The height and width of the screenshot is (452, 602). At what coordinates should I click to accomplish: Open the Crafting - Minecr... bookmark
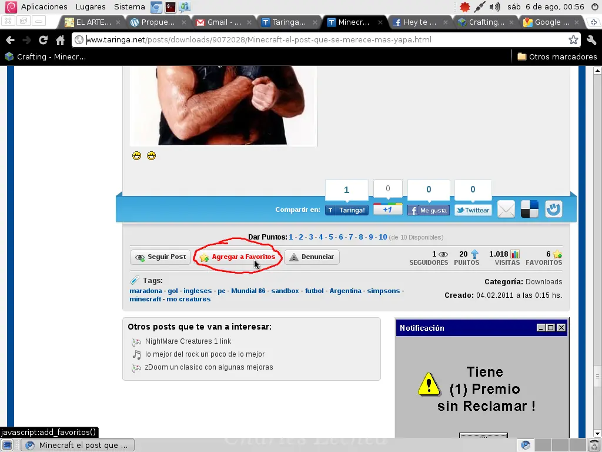pos(45,57)
